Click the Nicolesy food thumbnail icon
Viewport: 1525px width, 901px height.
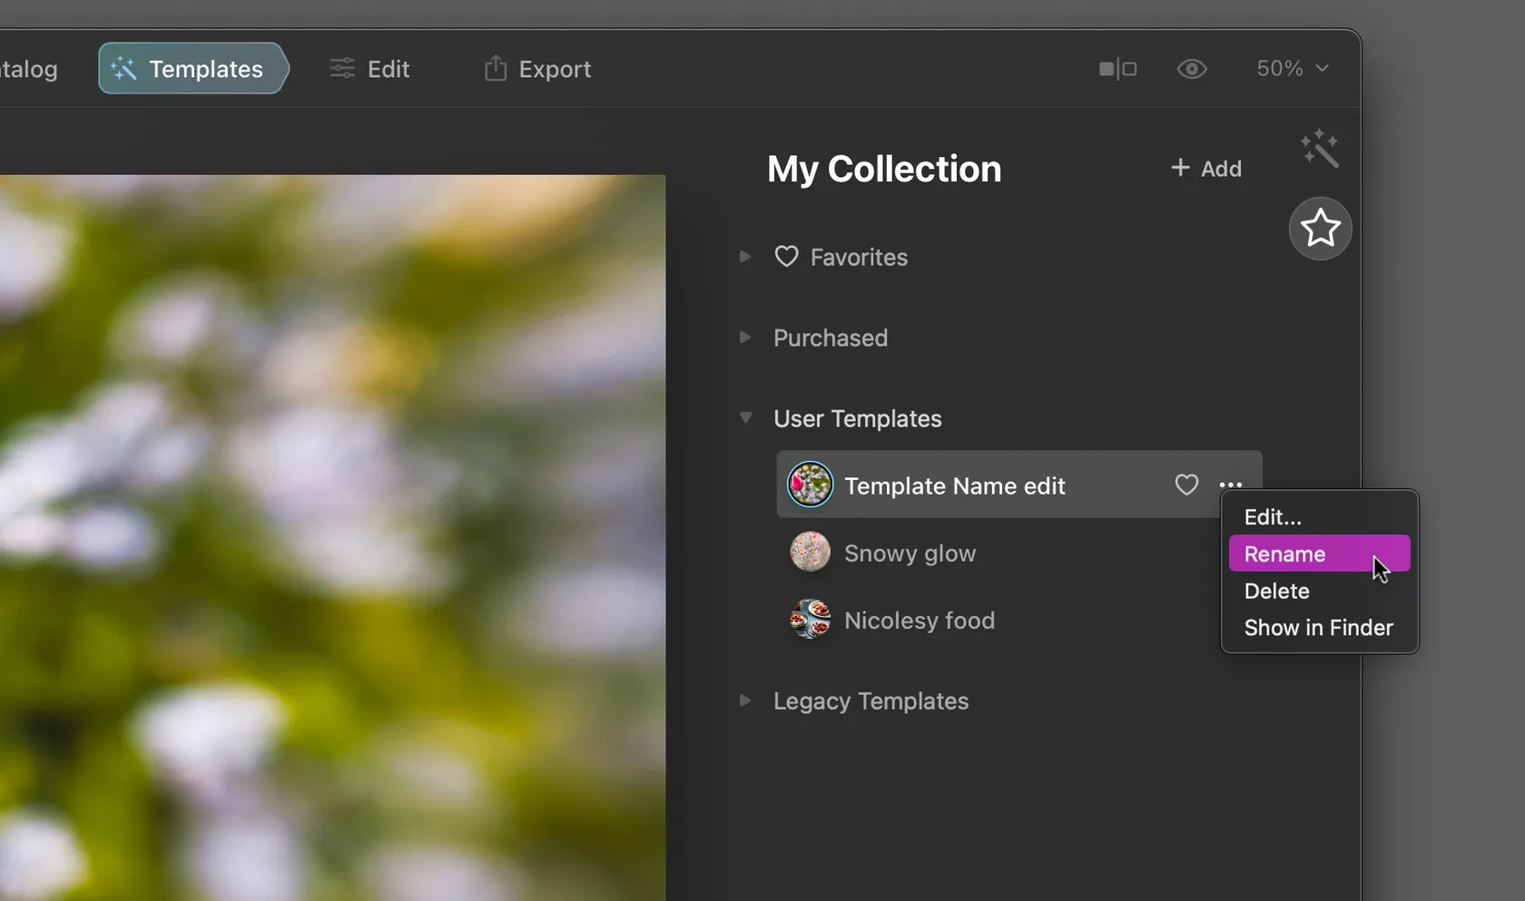pos(810,620)
